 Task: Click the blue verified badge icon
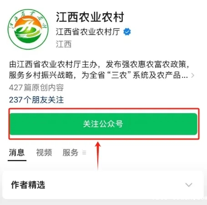pyautogui.click(x=127, y=32)
